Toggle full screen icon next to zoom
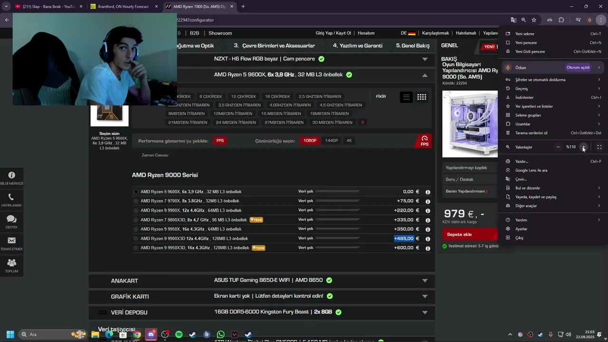The image size is (608, 342). [599, 147]
